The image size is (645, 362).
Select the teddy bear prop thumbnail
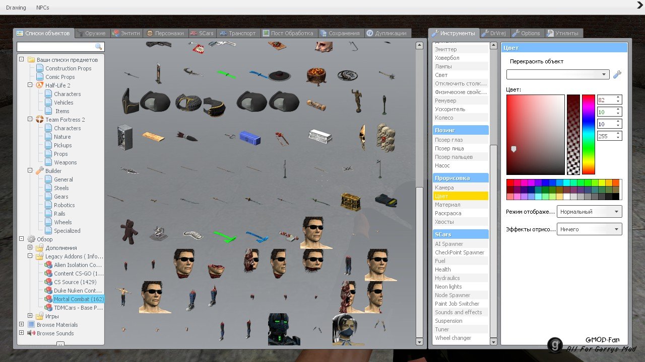[x=129, y=232]
